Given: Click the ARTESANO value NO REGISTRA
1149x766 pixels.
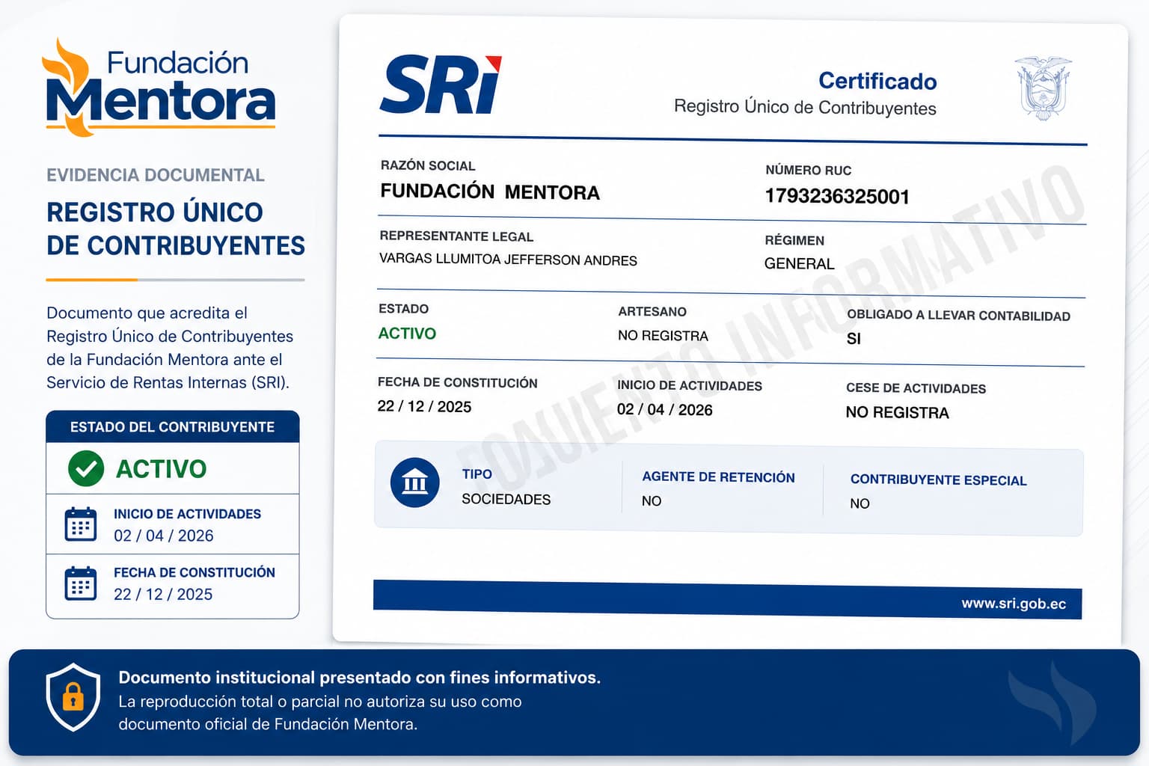Looking at the screenshot, I should pos(663,336).
